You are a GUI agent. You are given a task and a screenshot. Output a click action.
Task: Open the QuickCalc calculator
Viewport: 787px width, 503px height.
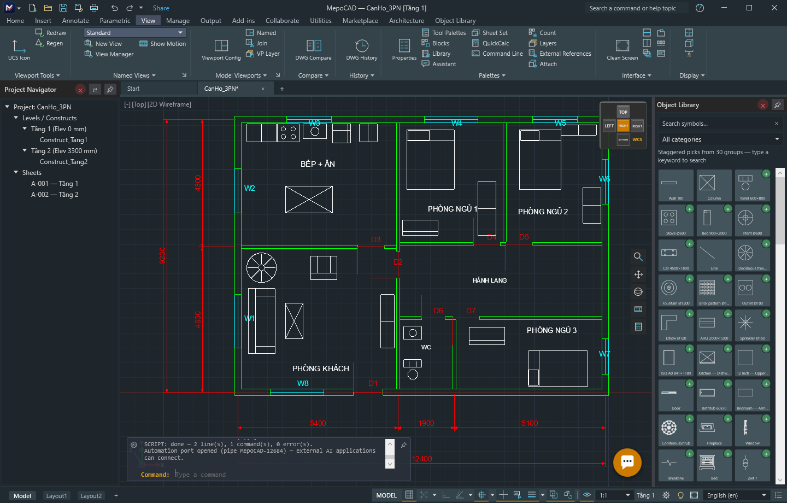(490, 43)
